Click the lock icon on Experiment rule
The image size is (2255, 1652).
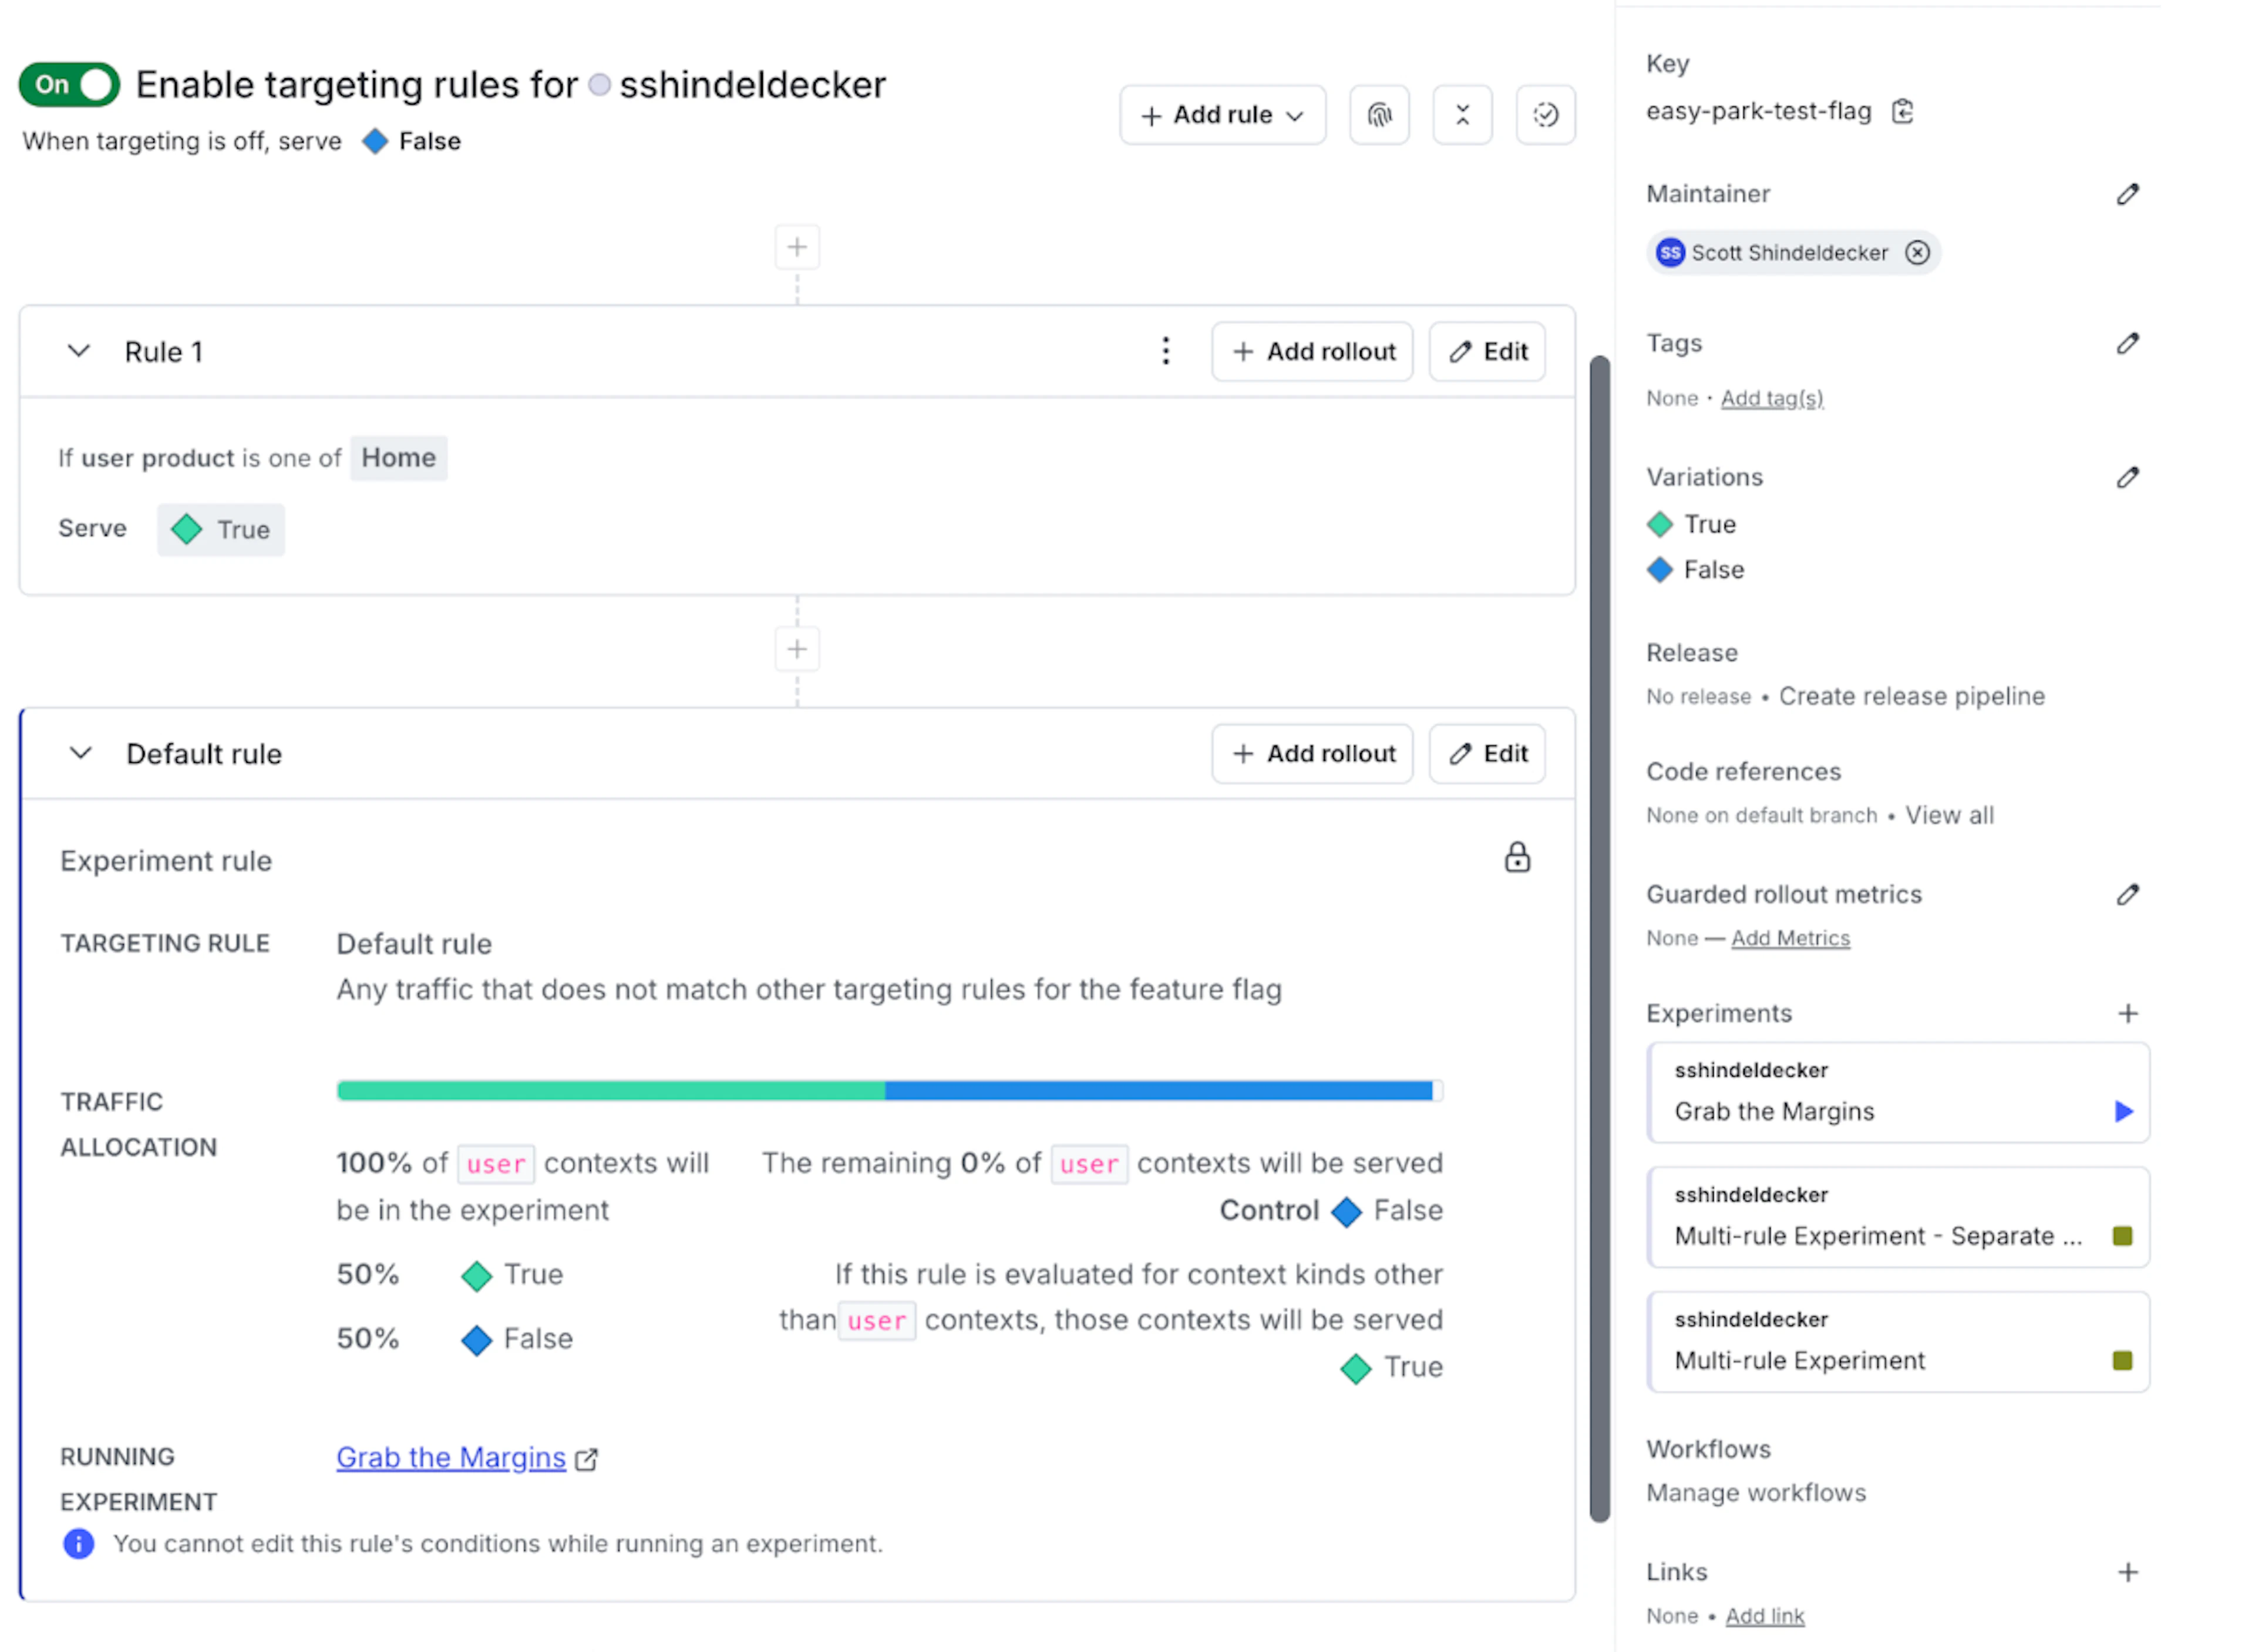click(x=1517, y=857)
